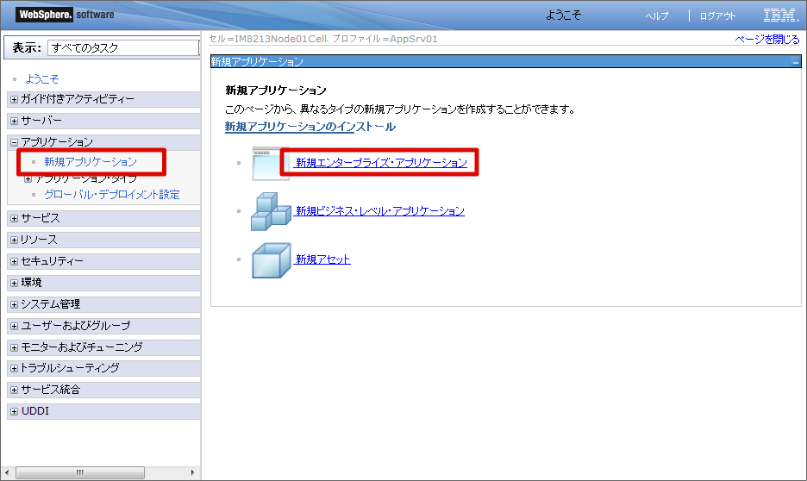Click ようこそ text in top banner
Screen dimensions: 807x481
click(563, 16)
